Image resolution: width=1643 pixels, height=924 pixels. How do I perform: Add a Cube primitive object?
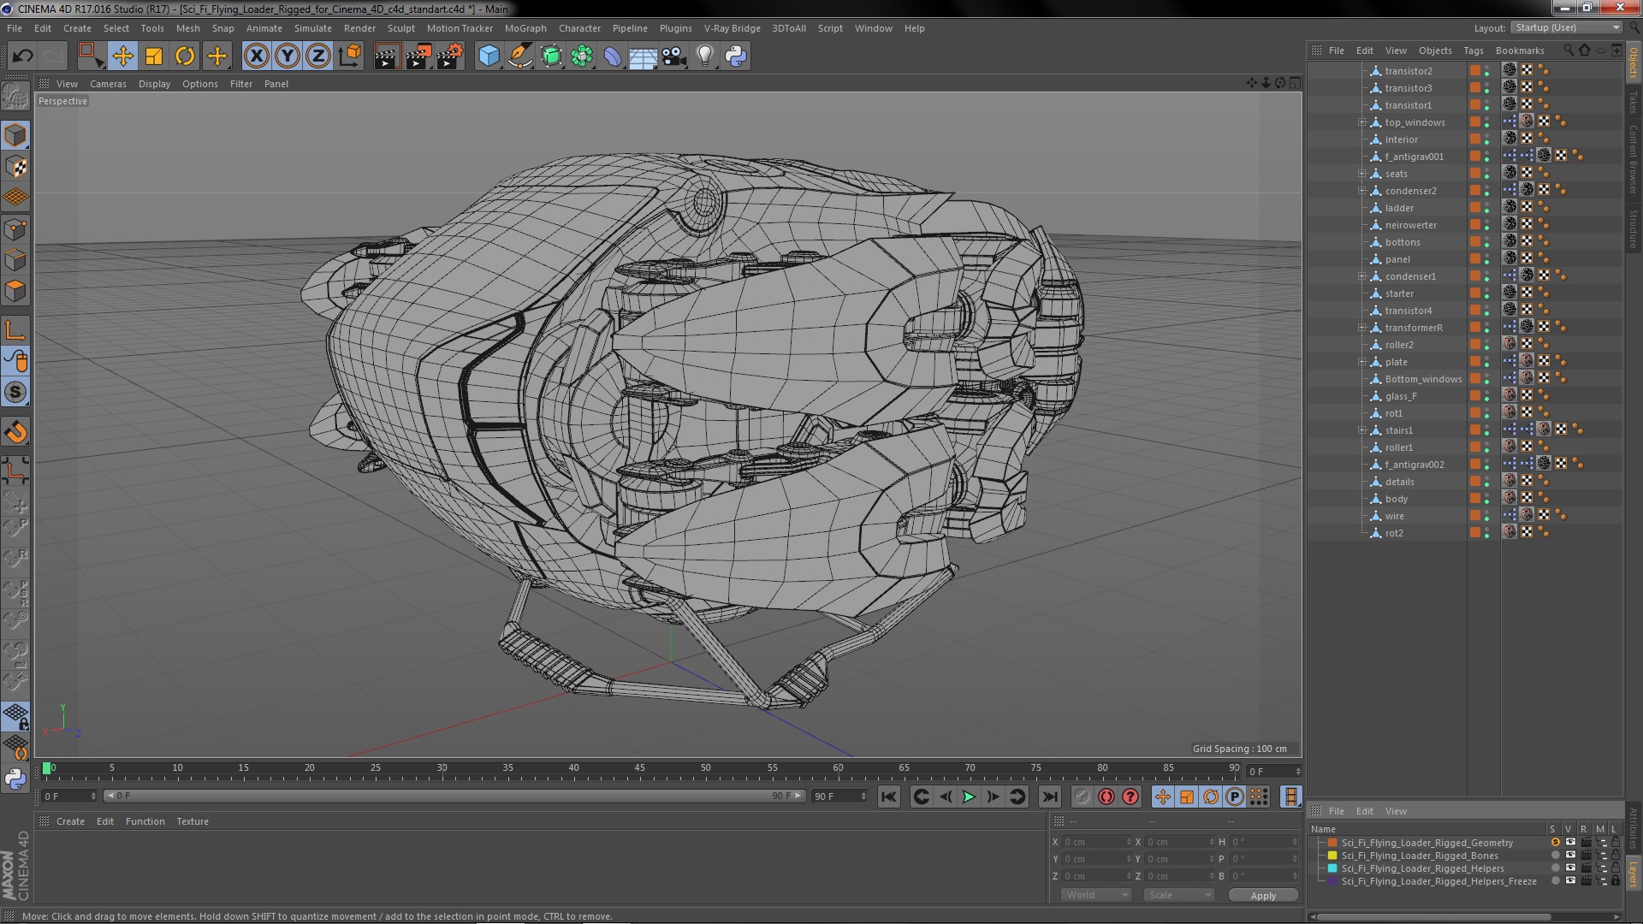489,56
